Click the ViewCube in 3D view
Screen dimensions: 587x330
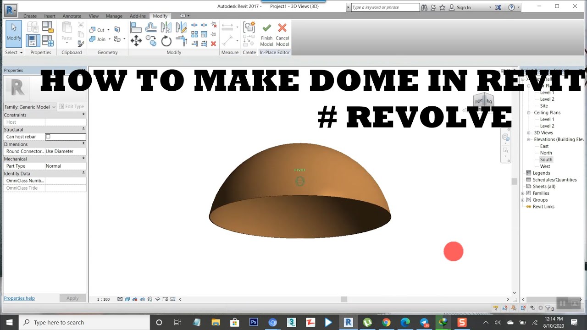484,101
